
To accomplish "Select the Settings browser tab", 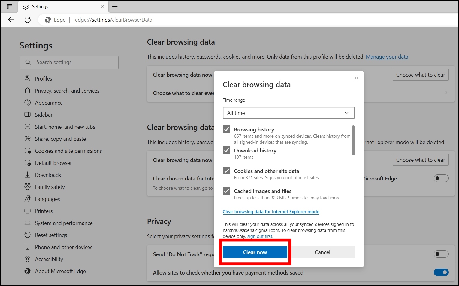I will (64, 7).
